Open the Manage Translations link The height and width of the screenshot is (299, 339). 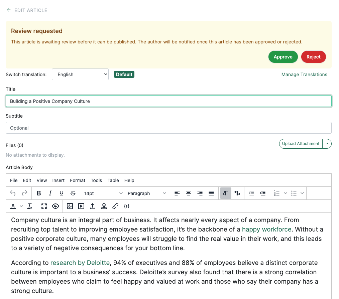(x=304, y=74)
